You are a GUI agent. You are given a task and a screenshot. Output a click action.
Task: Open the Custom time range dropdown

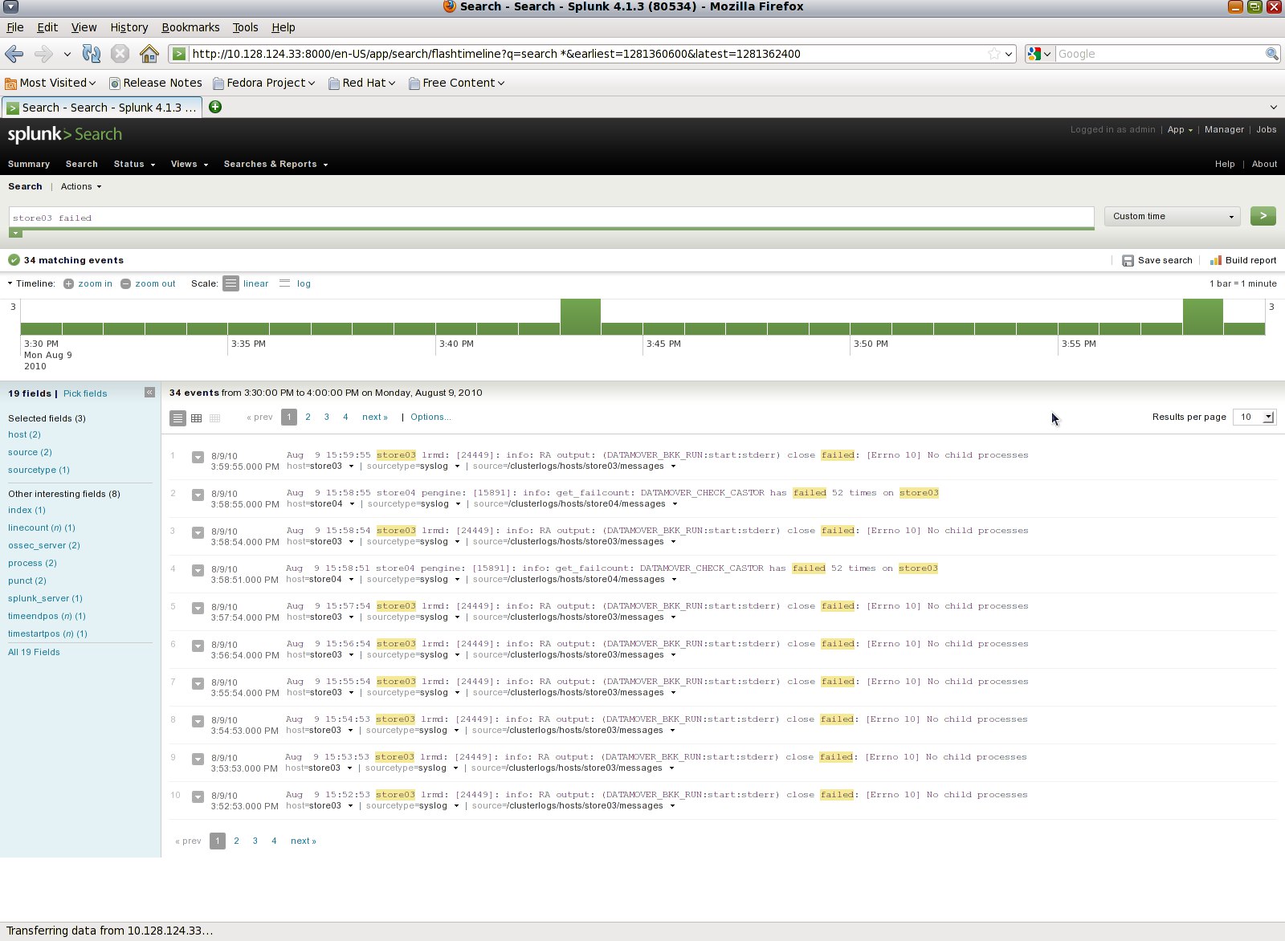click(1172, 216)
